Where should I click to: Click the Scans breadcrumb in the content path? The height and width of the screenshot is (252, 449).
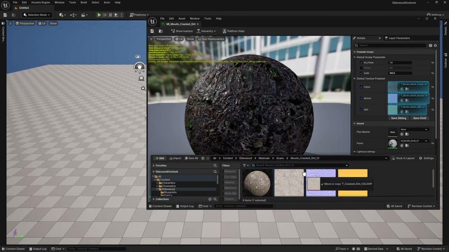[280, 158]
